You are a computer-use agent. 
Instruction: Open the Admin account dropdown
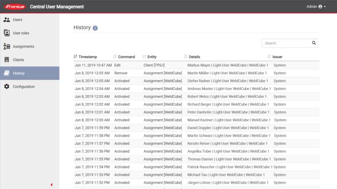point(316,7)
